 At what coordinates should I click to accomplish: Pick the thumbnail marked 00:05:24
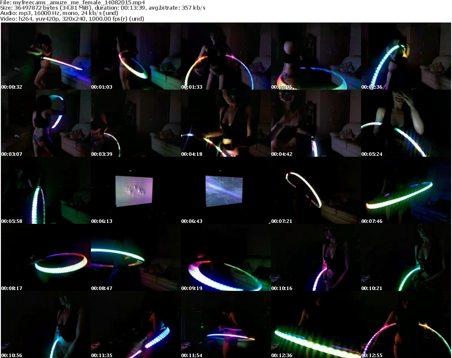point(406,123)
